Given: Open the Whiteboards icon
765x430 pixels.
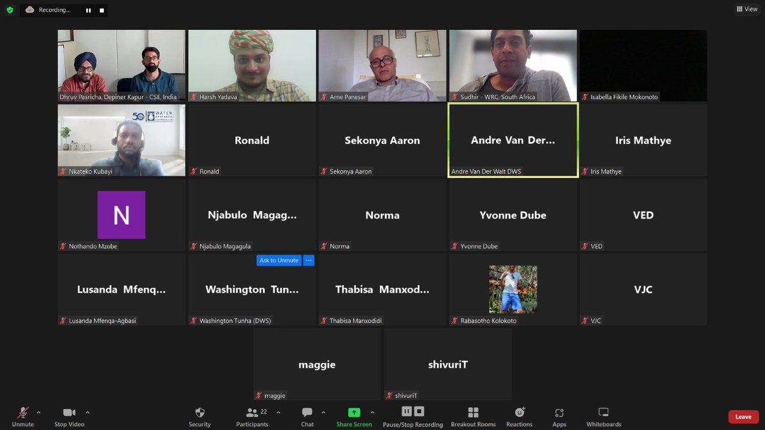Looking at the screenshot, I should point(604,413).
